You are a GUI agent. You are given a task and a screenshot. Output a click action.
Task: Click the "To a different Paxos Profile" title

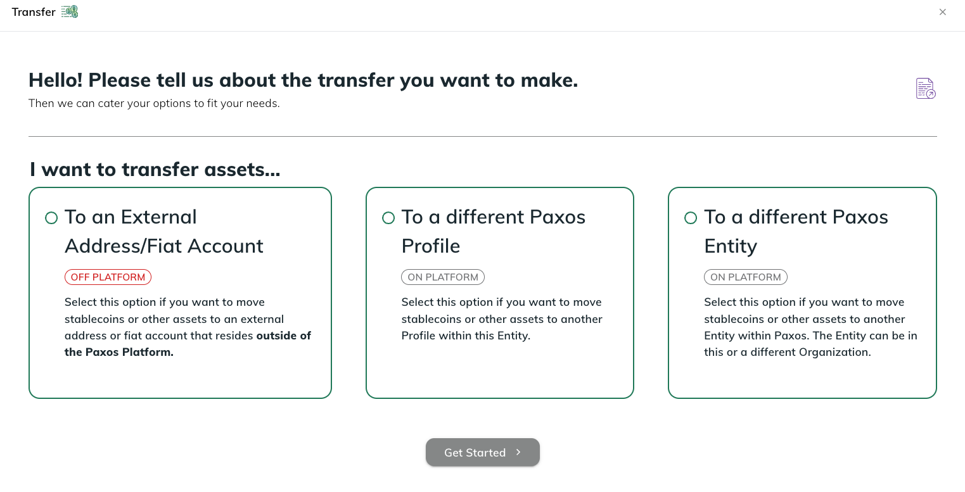pyautogui.click(x=493, y=231)
